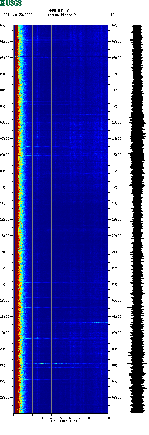Click the 12:00 UTC right-axis label
Image resolution: width=149 pixels, height=435 pixels.
[x=117, y=106]
